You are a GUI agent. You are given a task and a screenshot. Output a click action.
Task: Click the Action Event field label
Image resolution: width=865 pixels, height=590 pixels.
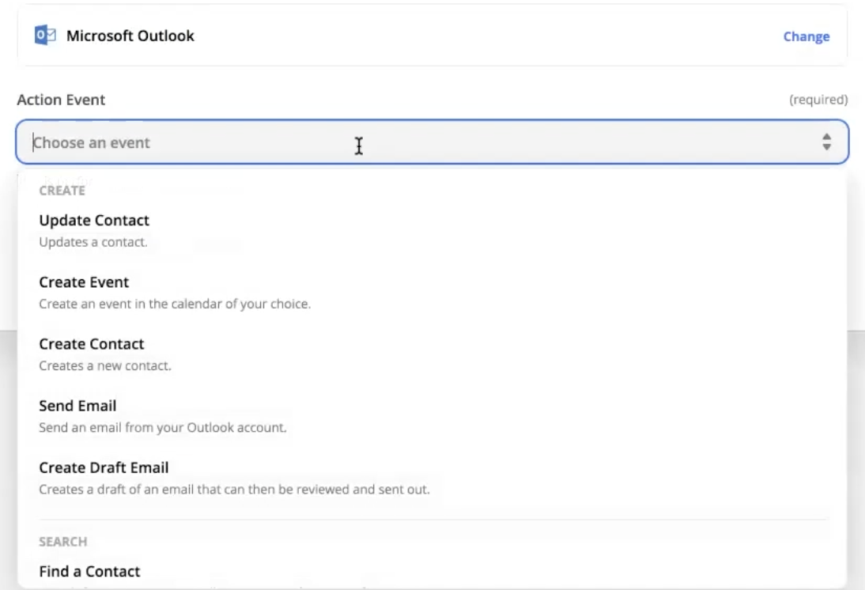click(61, 100)
